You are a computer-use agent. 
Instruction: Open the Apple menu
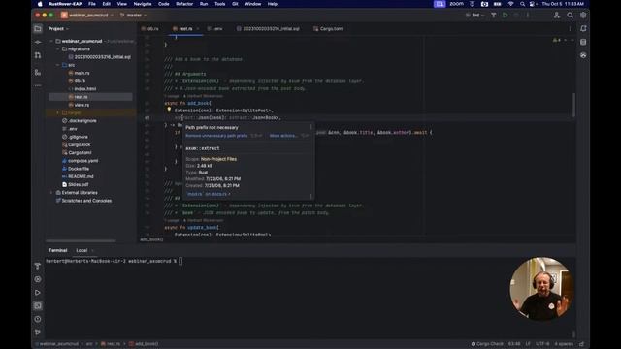point(40,4)
